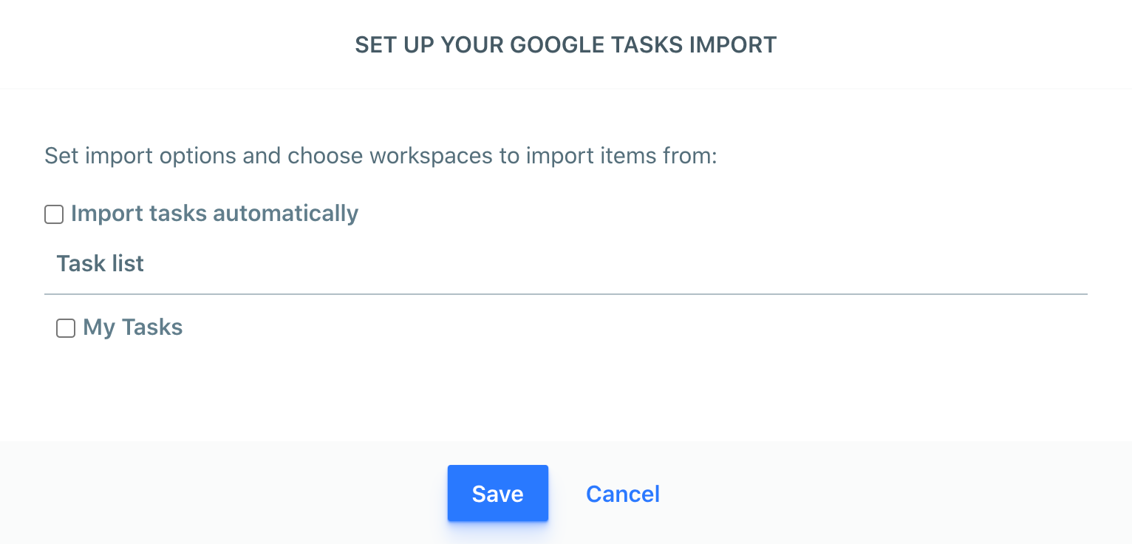Mark My Tasks as a source workspace

[66, 328]
